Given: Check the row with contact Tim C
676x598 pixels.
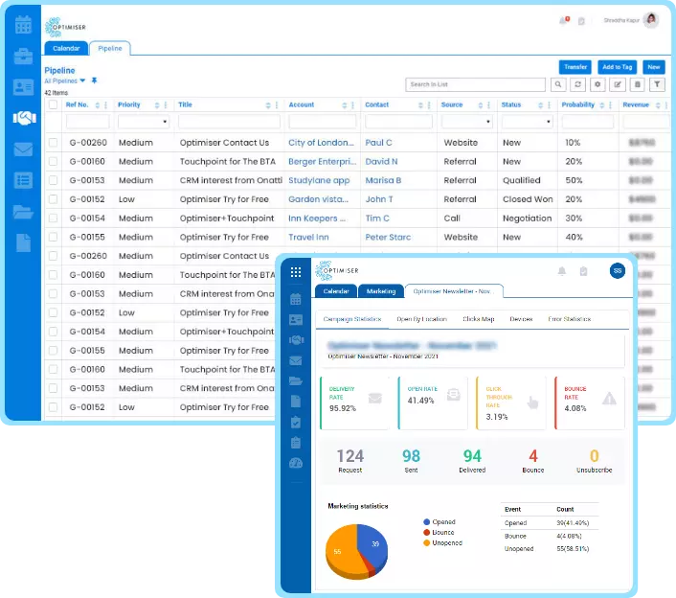Looking at the screenshot, I should (x=53, y=218).
